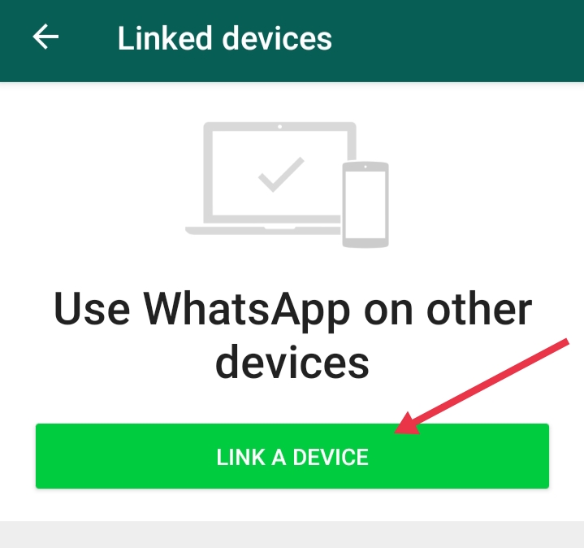
Task: Tap the green LINK A DEVICE button
Action: point(292,456)
